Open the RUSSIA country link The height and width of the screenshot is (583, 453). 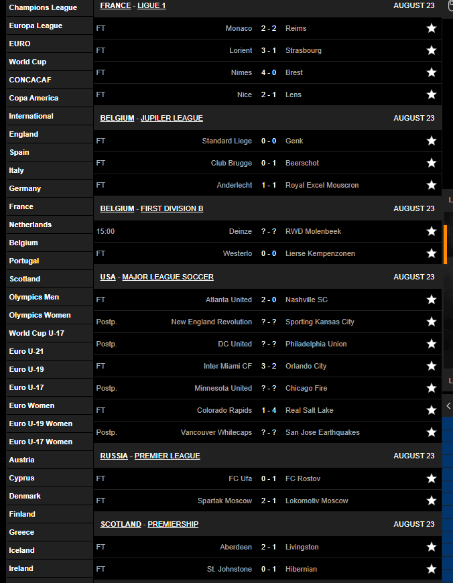tap(114, 456)
